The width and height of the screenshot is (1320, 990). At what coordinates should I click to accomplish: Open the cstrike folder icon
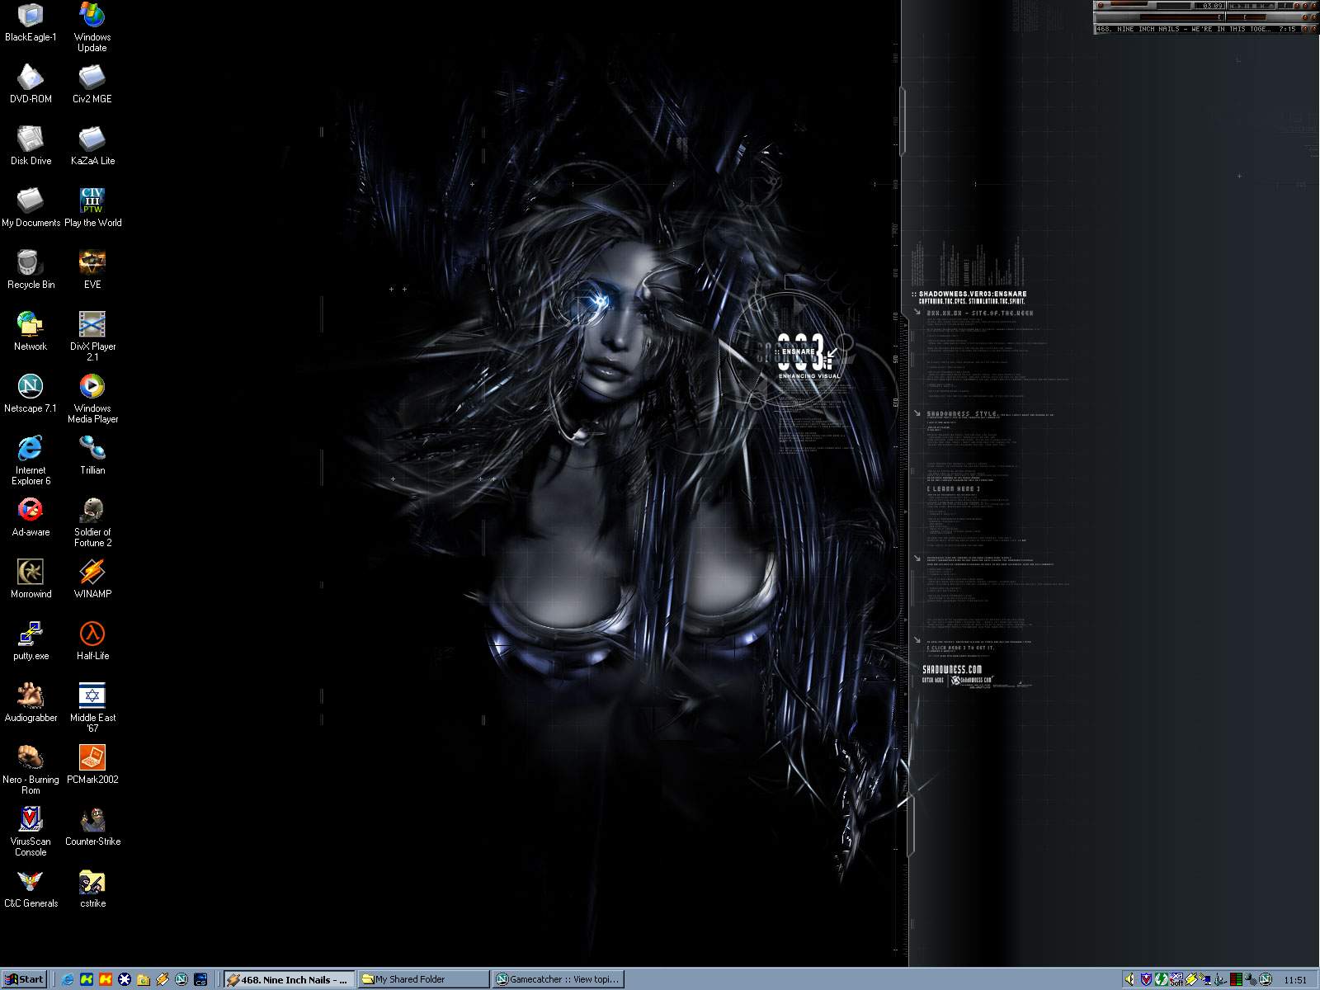pos(92,889)
